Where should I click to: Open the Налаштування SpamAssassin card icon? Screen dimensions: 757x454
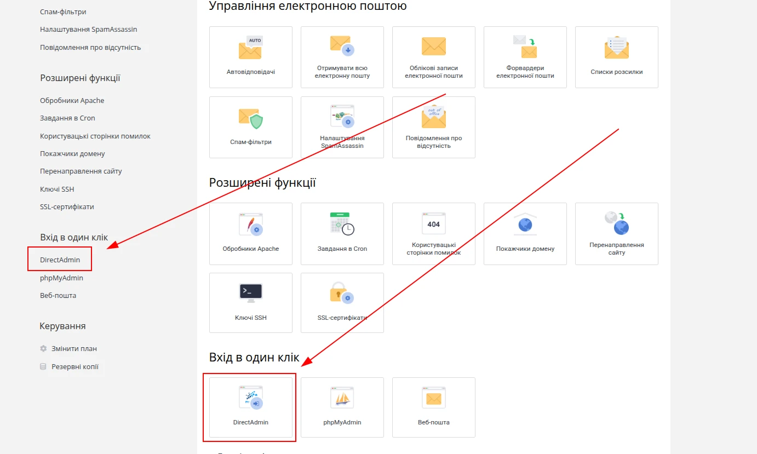pos(342,116)
